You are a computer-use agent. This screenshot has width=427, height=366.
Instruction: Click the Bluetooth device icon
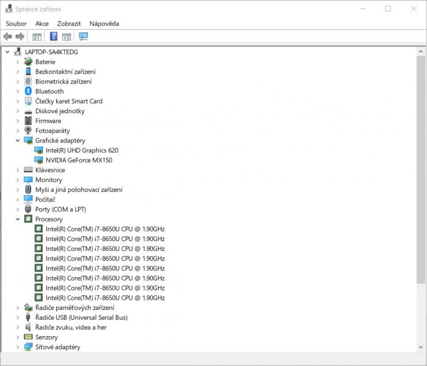(28, 91)
